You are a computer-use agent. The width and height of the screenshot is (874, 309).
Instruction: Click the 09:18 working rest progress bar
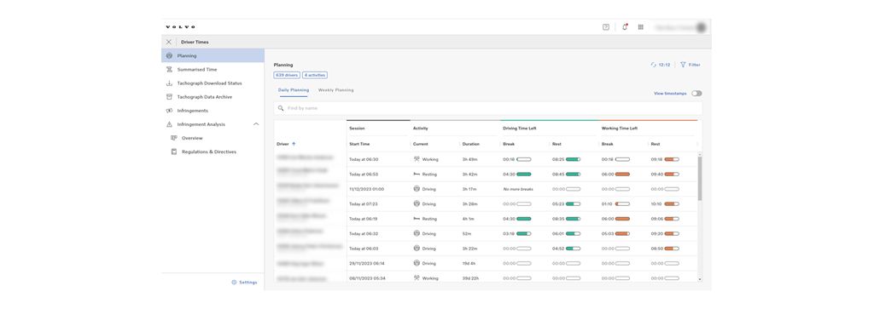pyautogui.click(x=672, y=159)
